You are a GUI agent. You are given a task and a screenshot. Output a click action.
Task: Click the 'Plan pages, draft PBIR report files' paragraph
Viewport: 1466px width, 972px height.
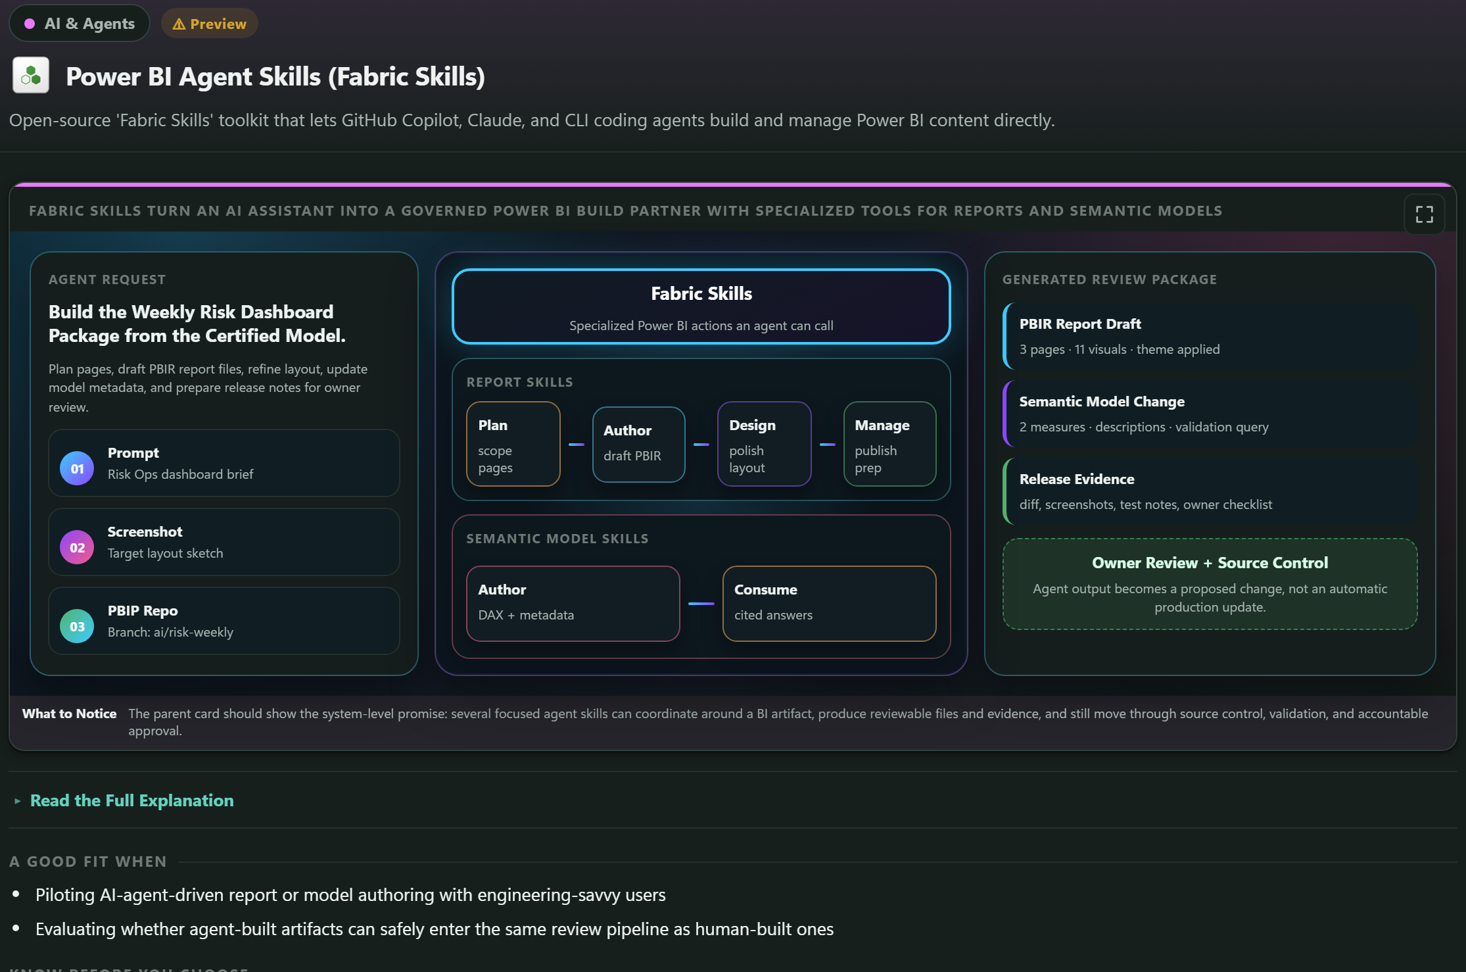208,388
